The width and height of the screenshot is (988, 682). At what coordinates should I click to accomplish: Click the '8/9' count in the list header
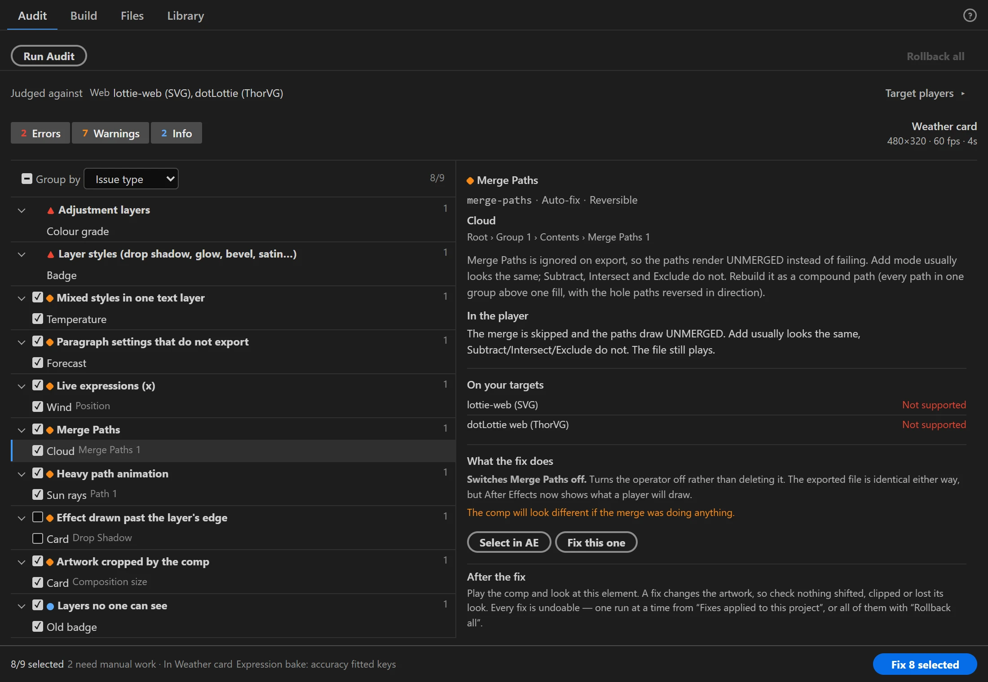coord(437,178)
